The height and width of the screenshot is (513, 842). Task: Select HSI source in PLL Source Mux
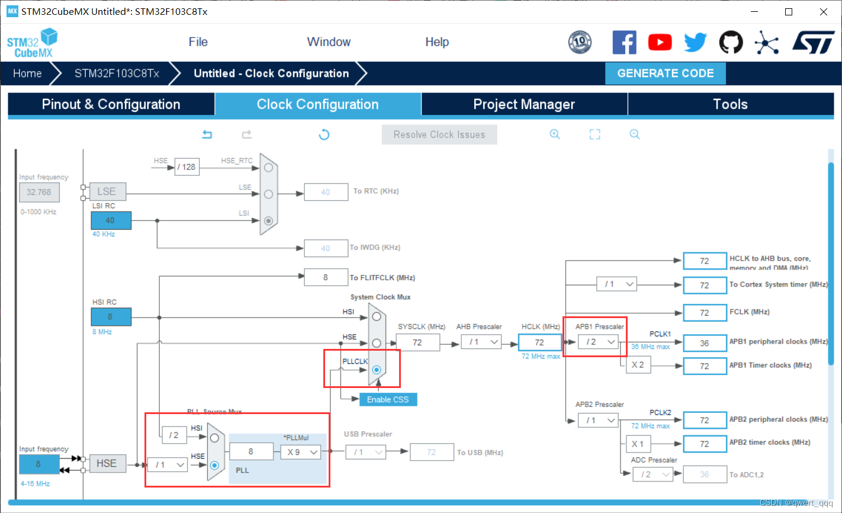(x=214, y=438)
